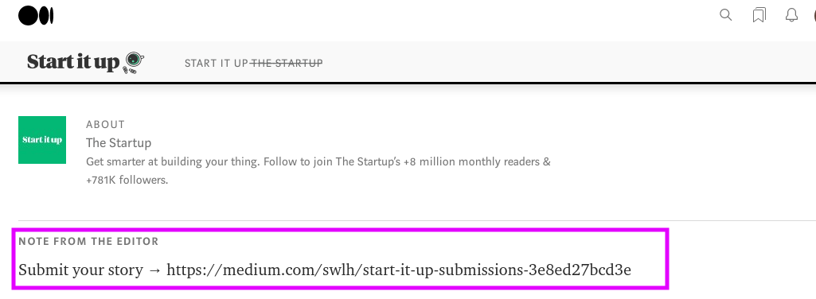Open the profile avatar menu
Image resolution: width=816 pixels, height=299 pixels.
point(814,16)
